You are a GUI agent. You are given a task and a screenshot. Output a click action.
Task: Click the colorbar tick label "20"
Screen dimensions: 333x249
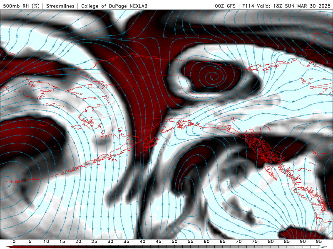click(x=78, y=242)
